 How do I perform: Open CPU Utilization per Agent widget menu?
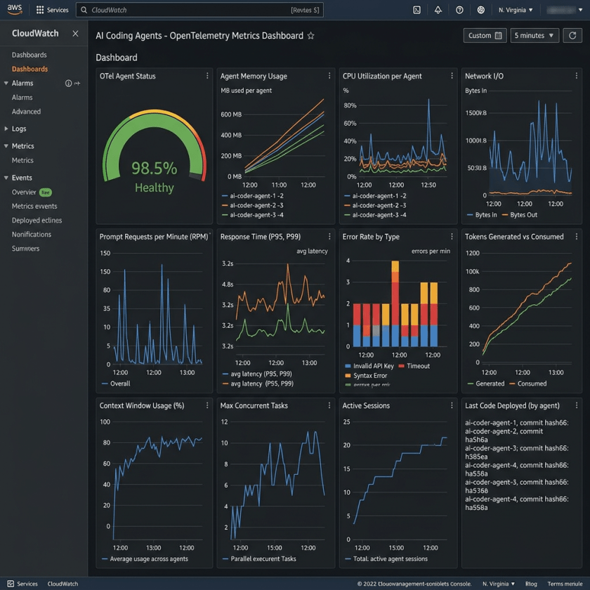tap(452, 76)
